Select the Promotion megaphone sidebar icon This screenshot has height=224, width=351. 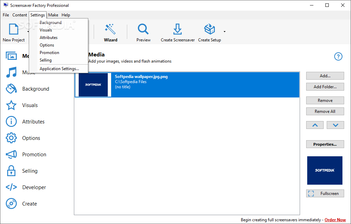11,154
